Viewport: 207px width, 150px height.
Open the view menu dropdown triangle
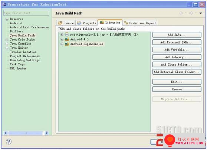(x=201, y=13)
